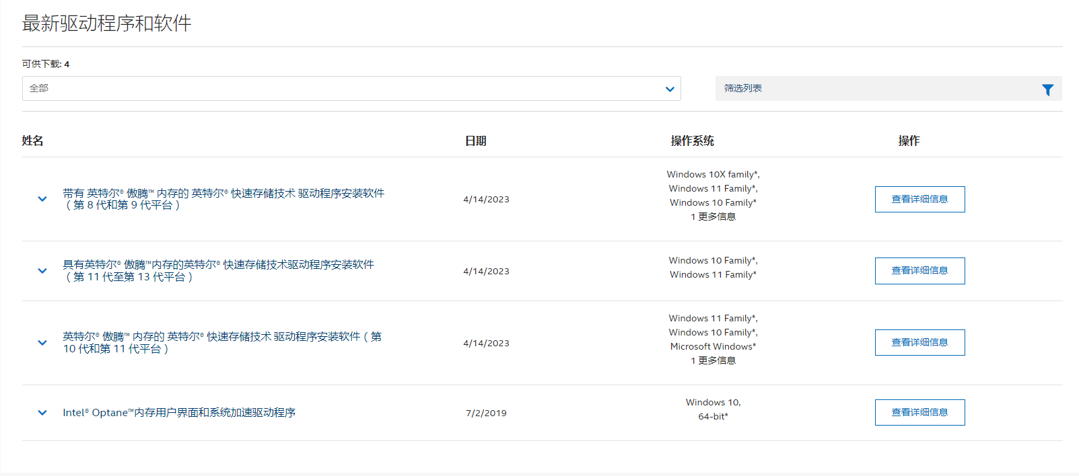Click the 姓名 column header
The height and width of the screenshot is (476, 1079).
[33, 141]
